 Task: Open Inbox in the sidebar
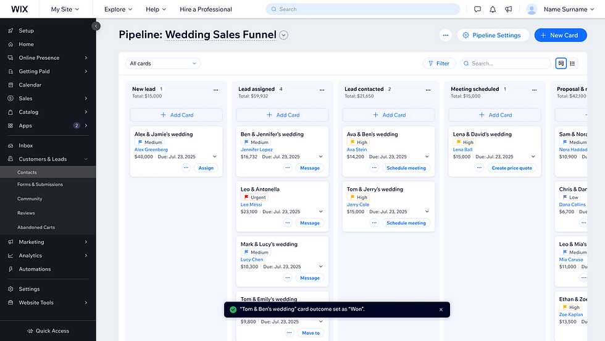pos(48,146)
